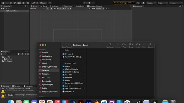This screenshot has width=184, height=103.
Task: Switch to the Sprite Editor tab
Action: [80, 6]
